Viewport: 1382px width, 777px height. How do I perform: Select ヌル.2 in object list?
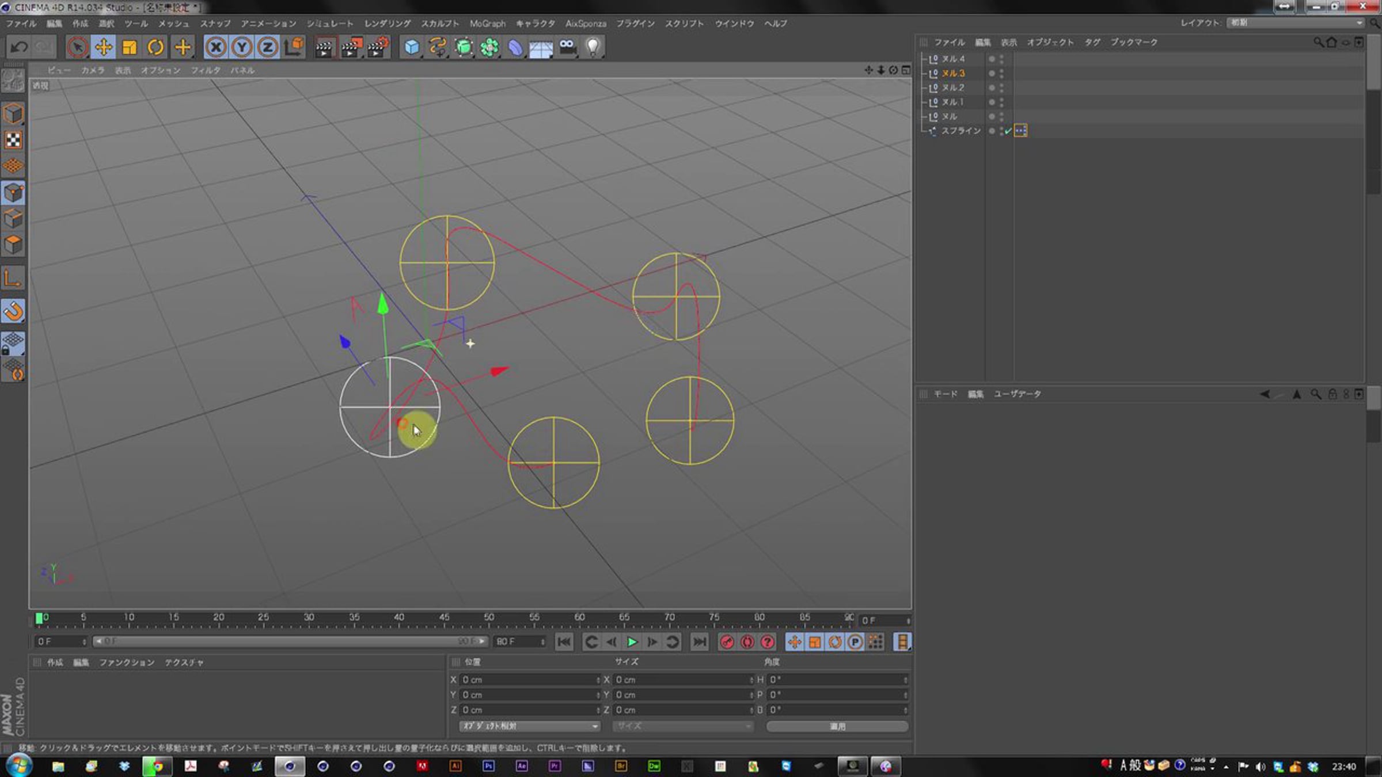(x=953, y=87)
